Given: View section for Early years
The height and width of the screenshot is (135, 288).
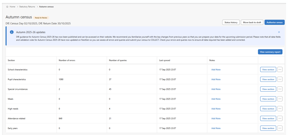Looking at the screenshot, I should pos(268,128).
